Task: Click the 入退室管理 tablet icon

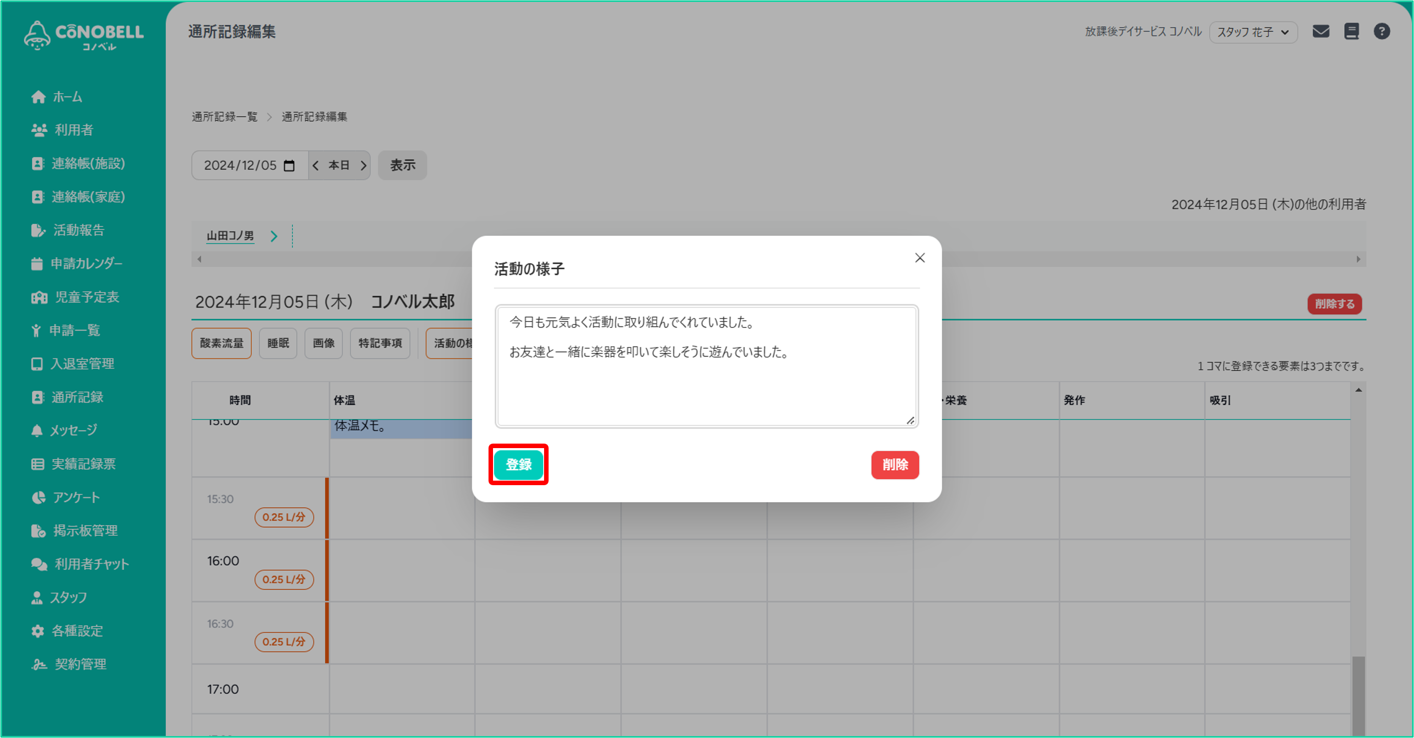Action: click(x=37, y=364)
